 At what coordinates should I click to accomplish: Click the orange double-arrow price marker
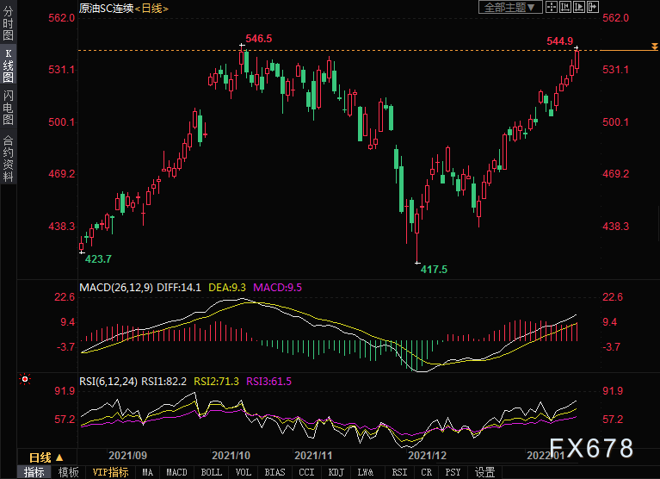(x=655, y=47)
